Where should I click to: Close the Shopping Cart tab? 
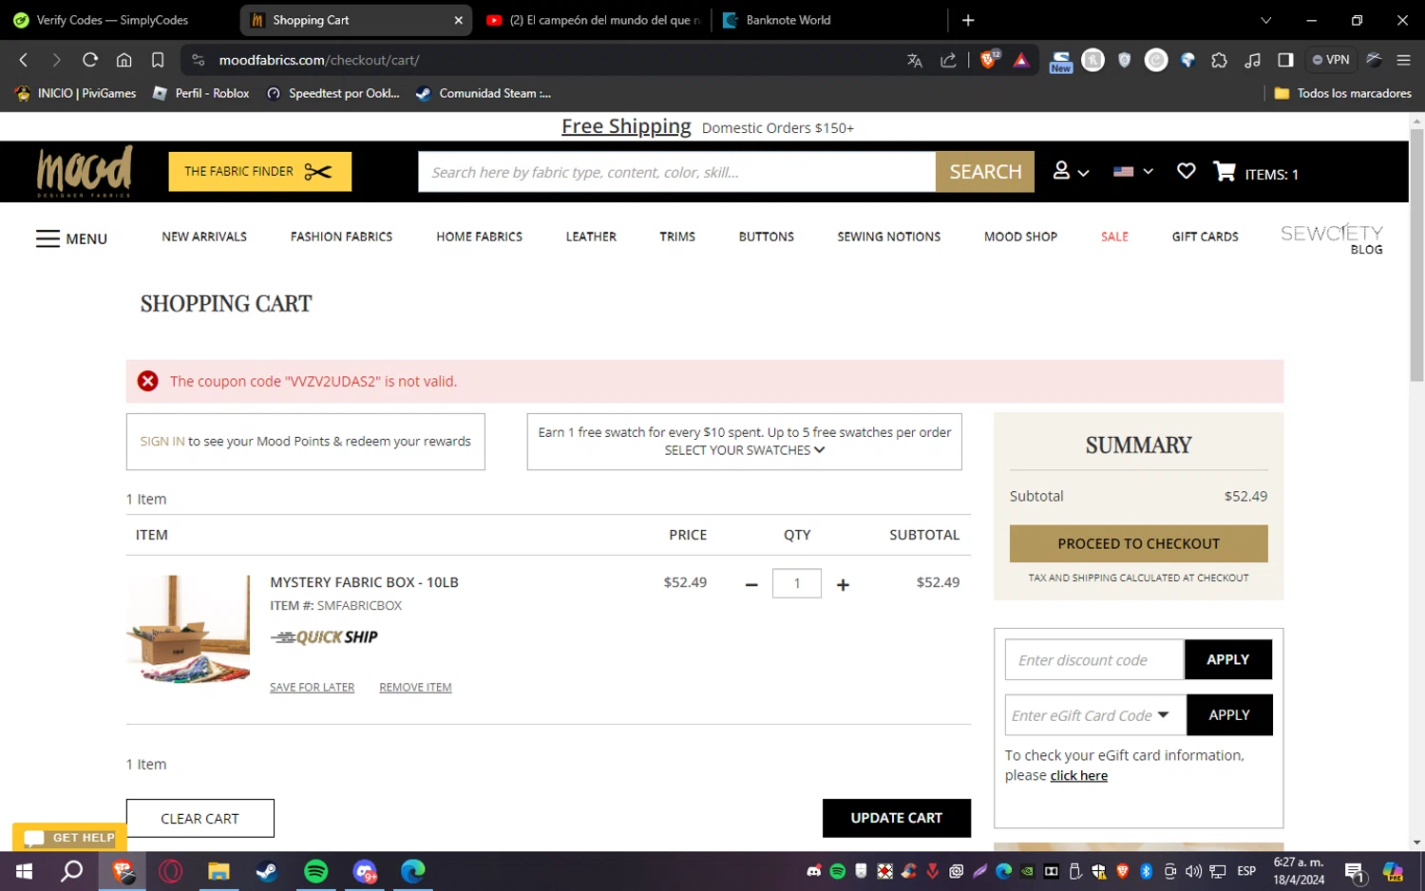(x=458, y=20)
